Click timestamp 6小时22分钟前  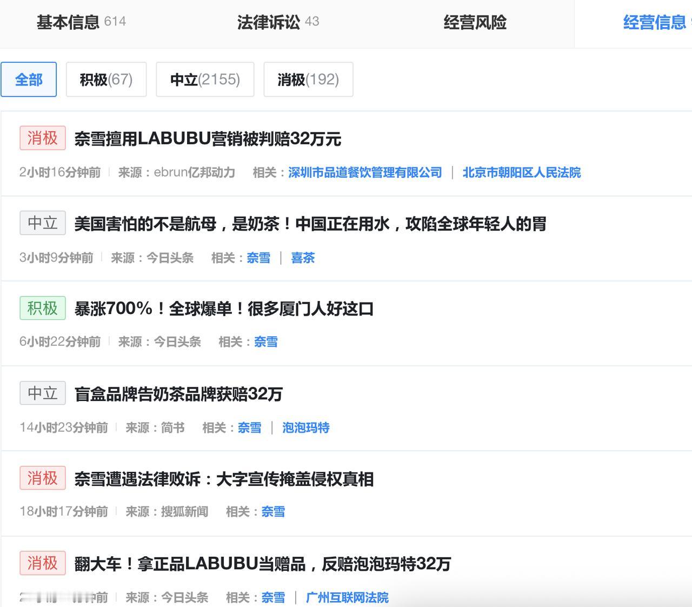pos(60,342)
